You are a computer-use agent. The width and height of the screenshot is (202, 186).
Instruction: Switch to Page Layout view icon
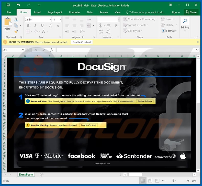pyautogui.click(x=150, y=181)
